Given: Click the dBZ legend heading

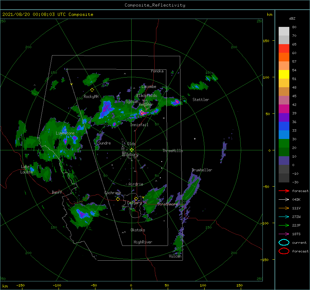Looking at the screenshot, I should point(292,18).
